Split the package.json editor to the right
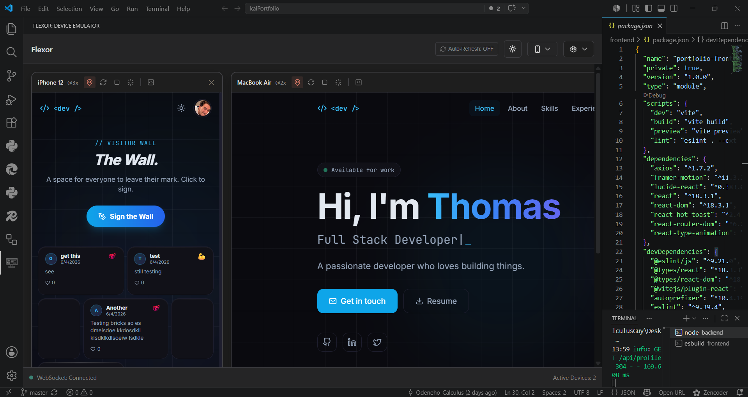Screen dimensions: 748x397 point(725,26)
